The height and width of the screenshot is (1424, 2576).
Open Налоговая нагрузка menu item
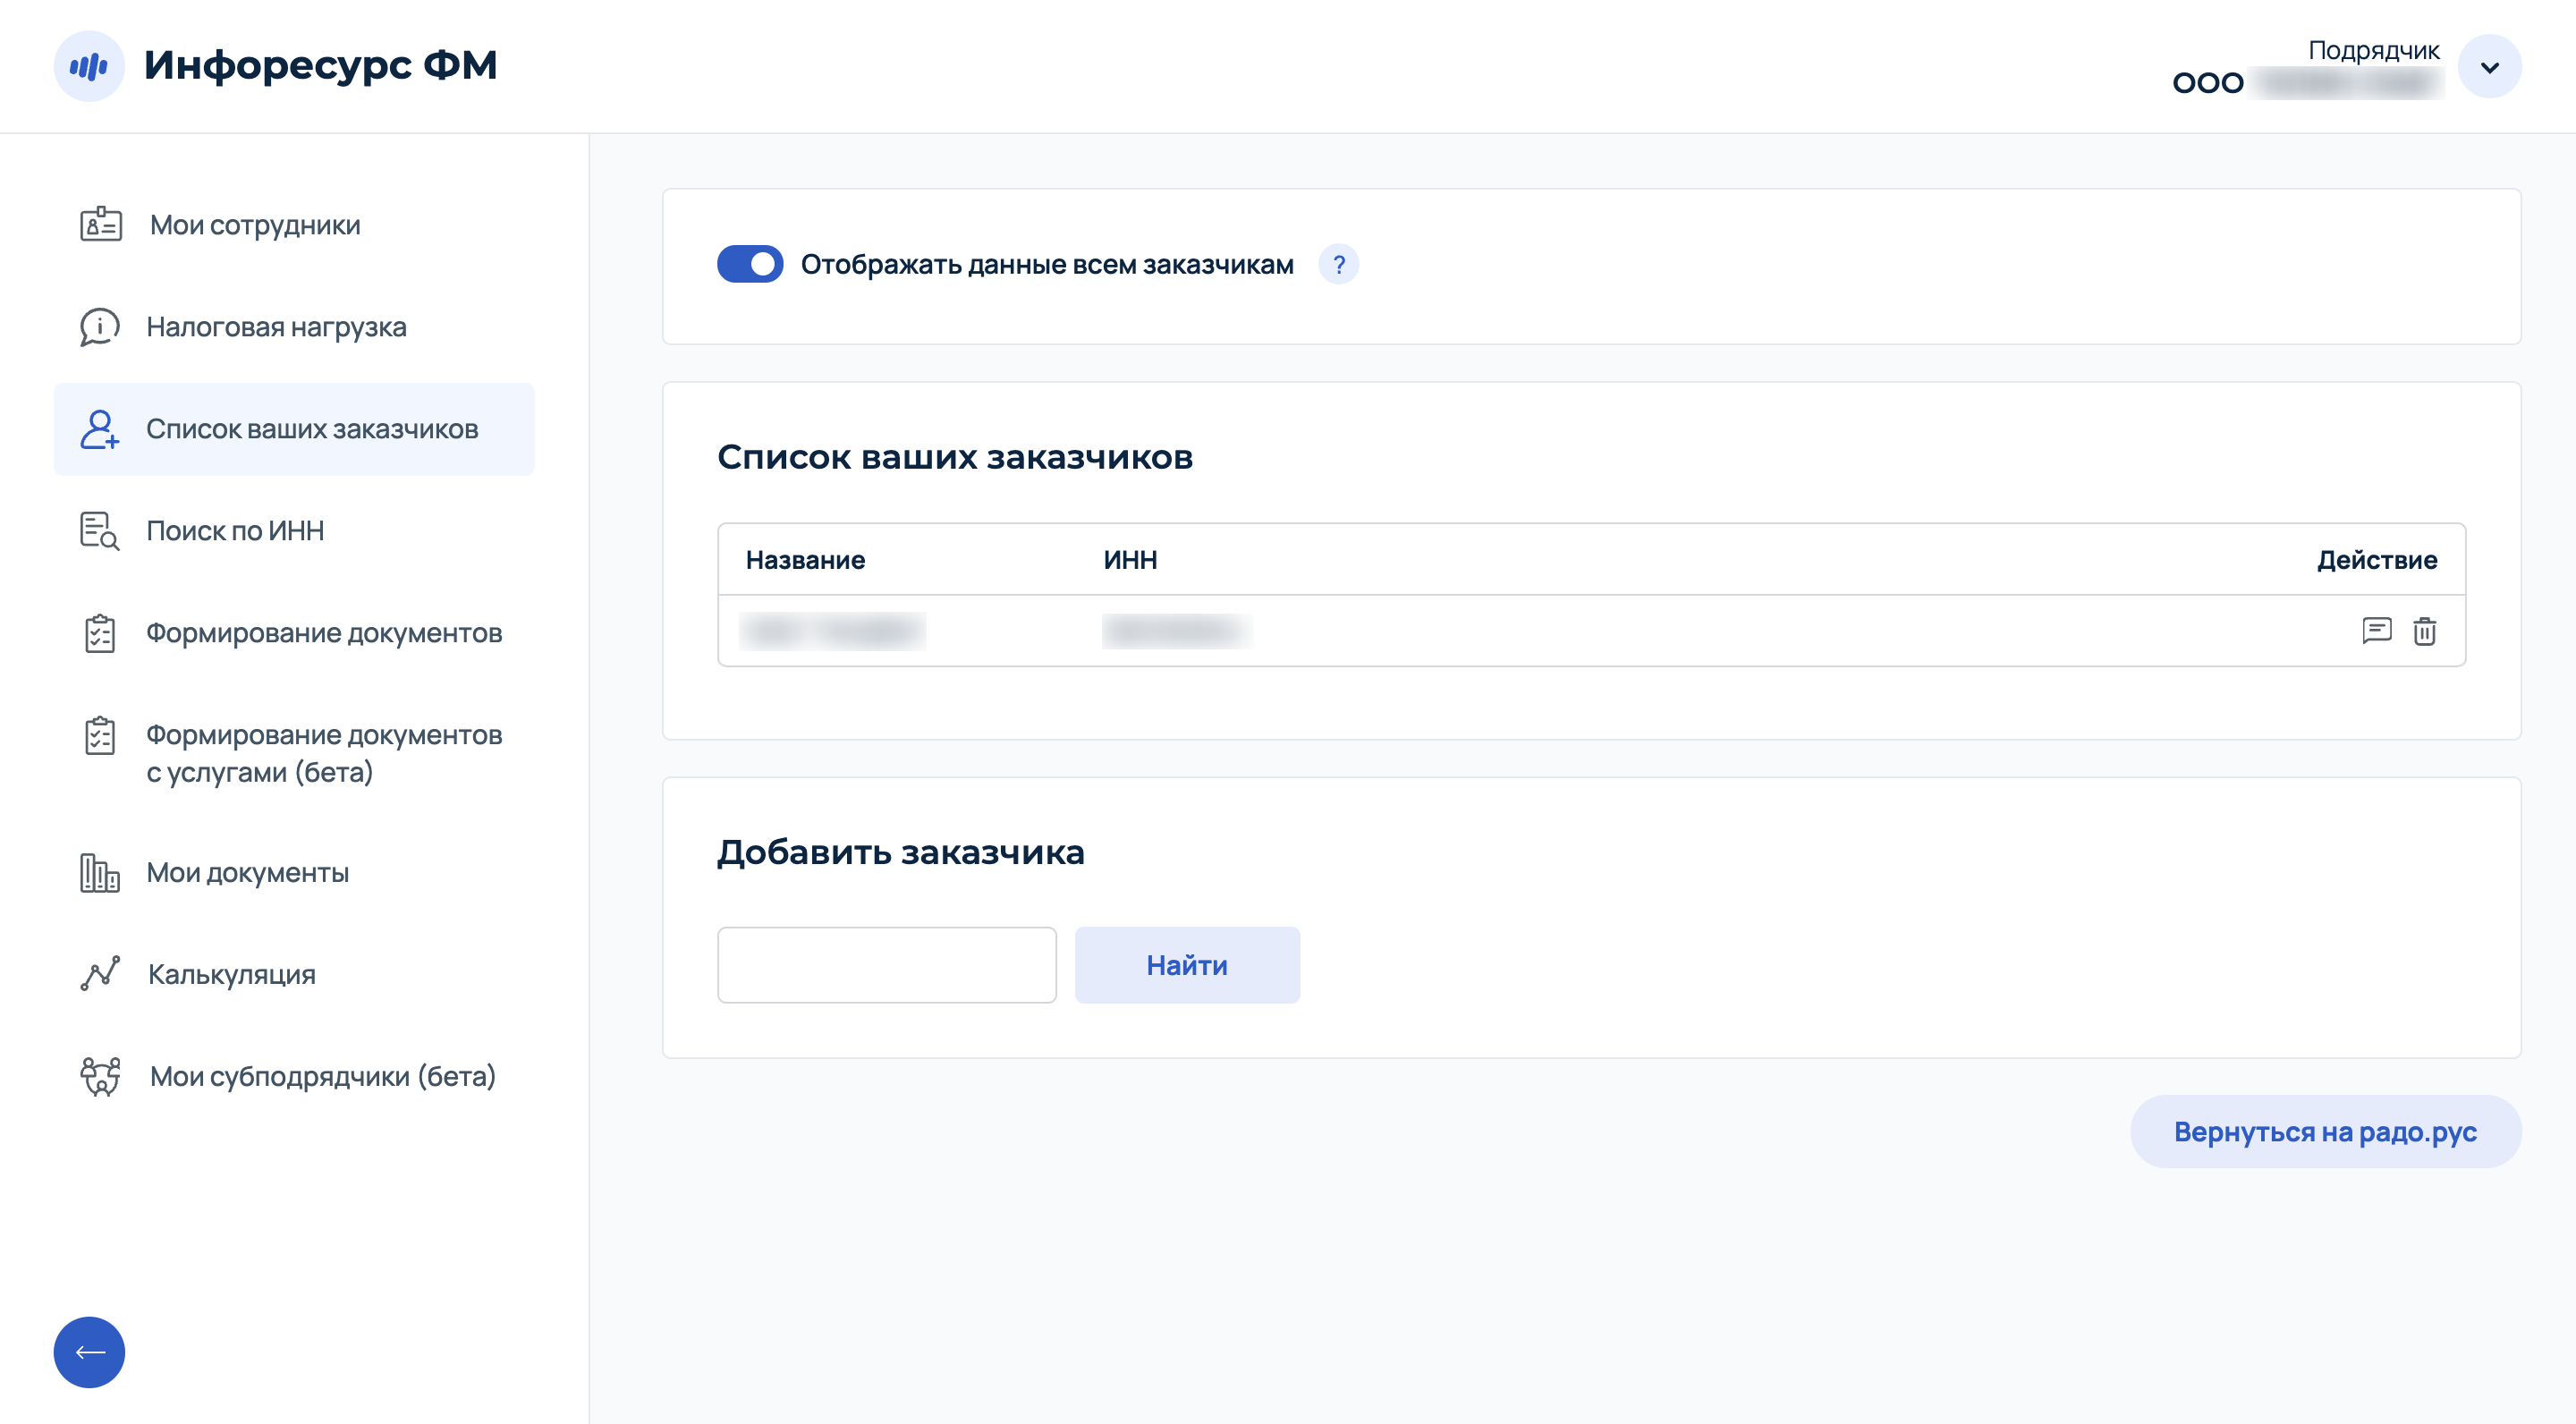(294, 327)
